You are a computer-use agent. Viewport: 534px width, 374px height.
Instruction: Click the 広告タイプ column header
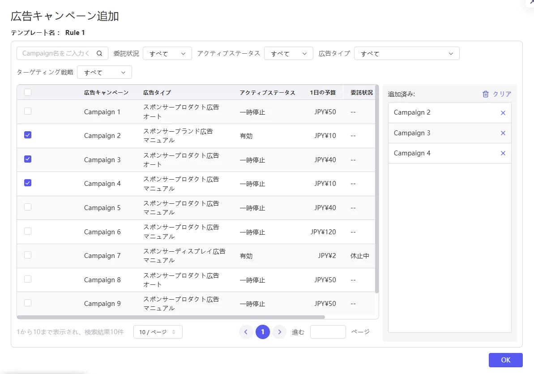tap(157, 92)
